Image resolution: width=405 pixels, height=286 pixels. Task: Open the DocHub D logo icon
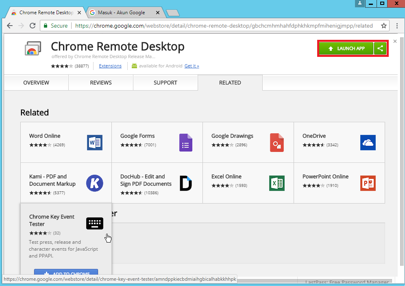(x=186, y=183)
